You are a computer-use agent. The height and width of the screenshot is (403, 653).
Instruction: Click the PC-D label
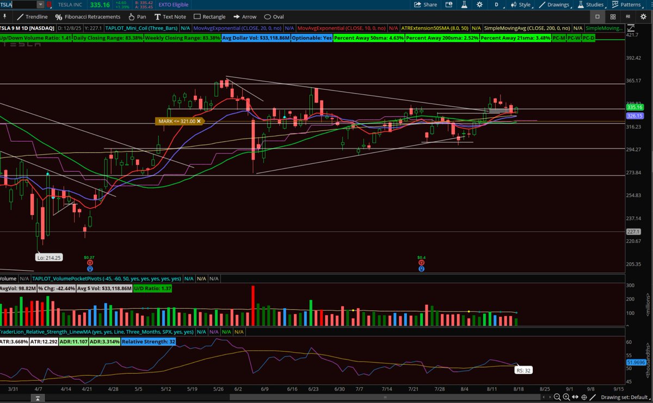pyautogui.click(x=588, y=38)
